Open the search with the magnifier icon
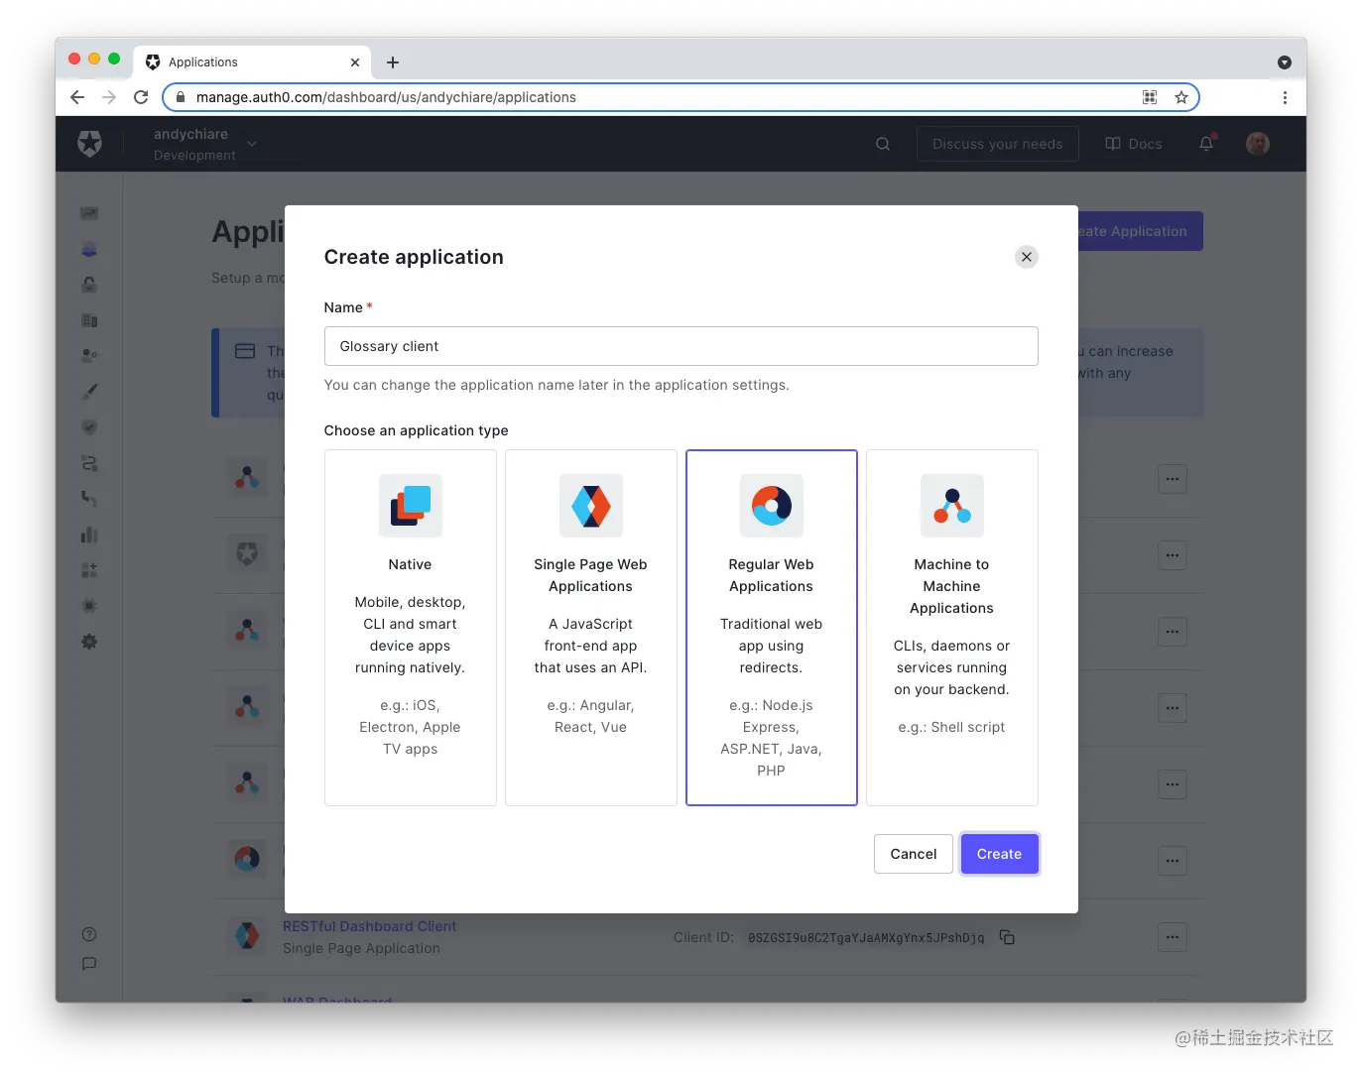The image size is (1362, 1076). point(882,143)
